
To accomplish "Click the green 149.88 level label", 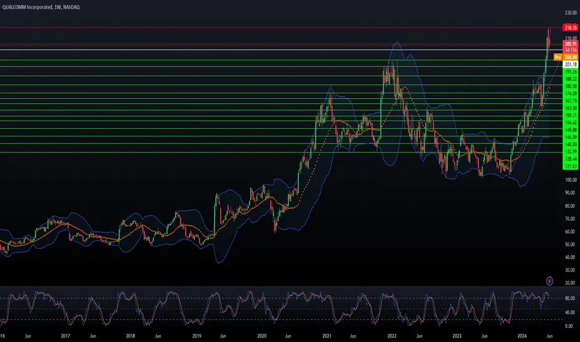I will pos(571,130).
